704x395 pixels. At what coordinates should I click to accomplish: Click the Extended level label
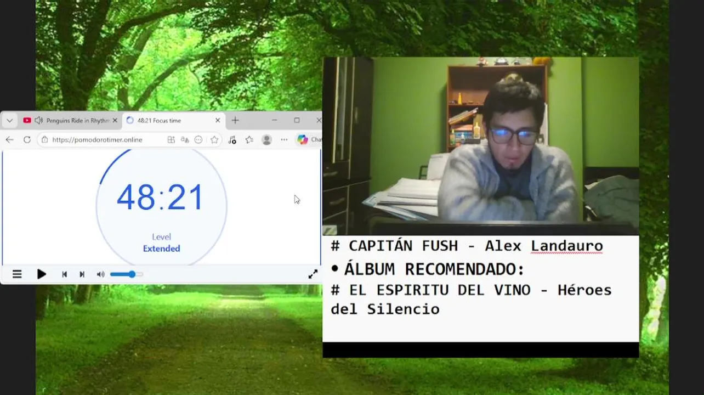pyautogui.click(x=161, y=249)
